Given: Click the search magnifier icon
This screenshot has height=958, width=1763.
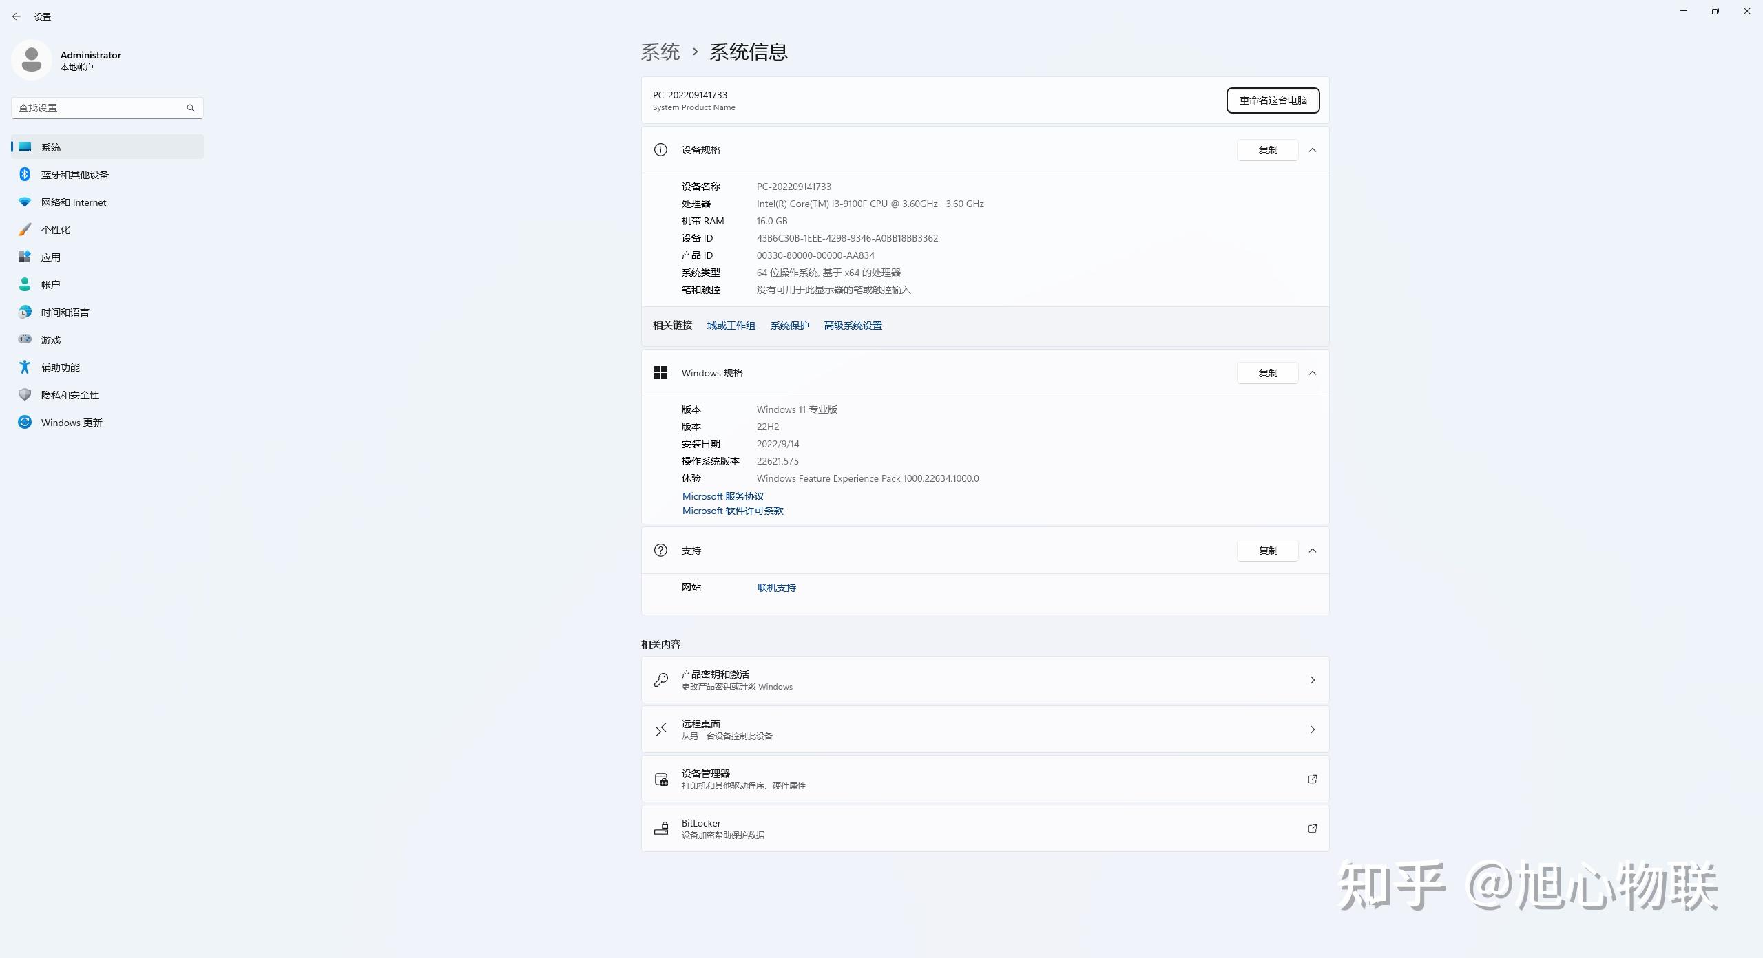Looking at the screenshot, I should (x=191, y=108).
